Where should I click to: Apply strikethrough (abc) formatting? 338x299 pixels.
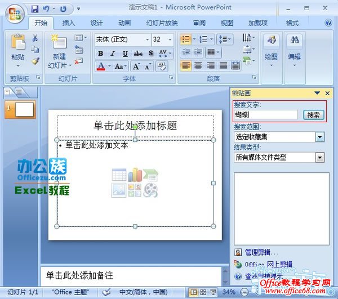point(138,53)
